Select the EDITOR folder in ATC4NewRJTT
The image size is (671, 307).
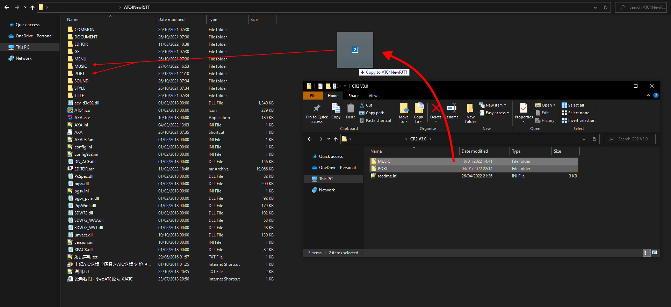tap(81, 44)
